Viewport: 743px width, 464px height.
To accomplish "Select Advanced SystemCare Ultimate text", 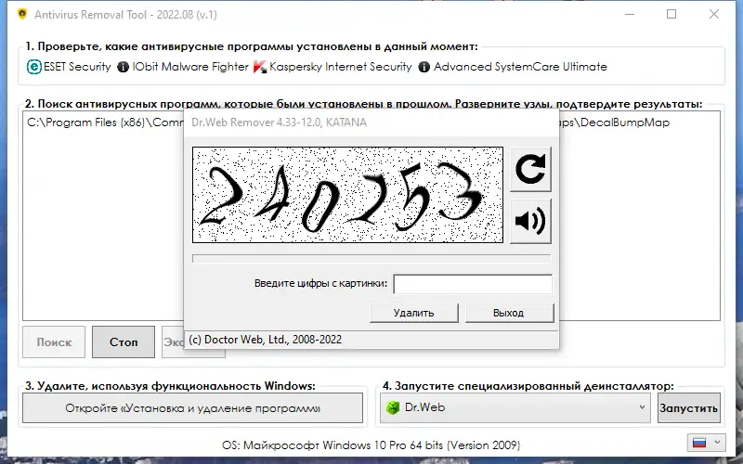I will pos(520,67).
